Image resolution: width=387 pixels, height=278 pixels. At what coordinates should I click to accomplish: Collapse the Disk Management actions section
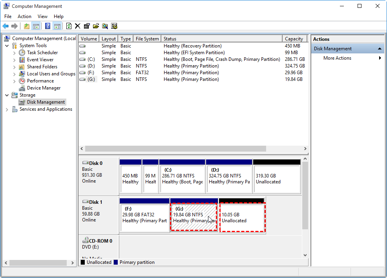click(380, 48)
